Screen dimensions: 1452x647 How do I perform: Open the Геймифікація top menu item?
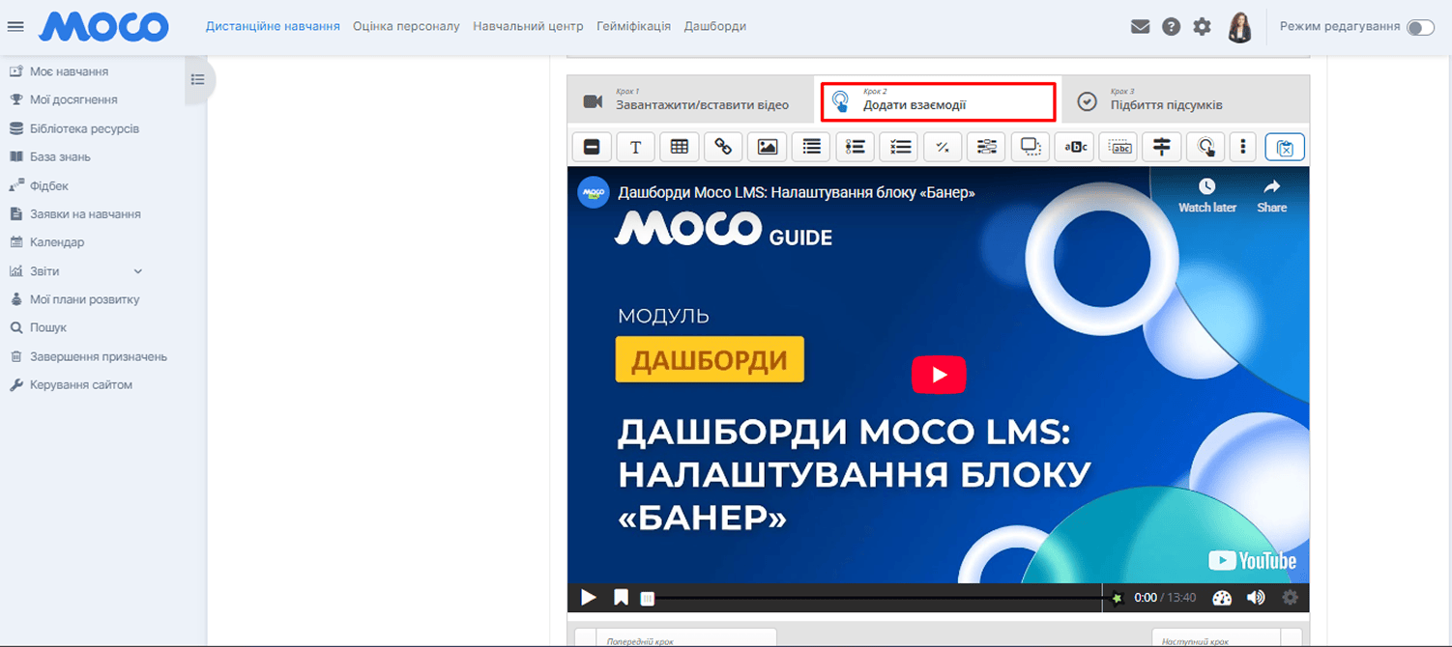(633, 26)
